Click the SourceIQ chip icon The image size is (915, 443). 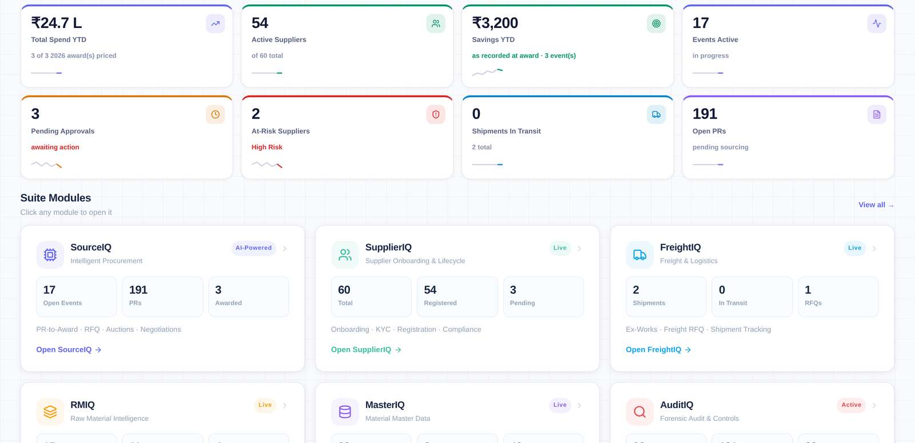point(50,255)
